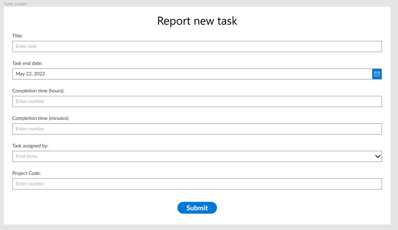The width and height of the screenshot is (398, 230).
Task: Click the "Task end date:" label
Action: pyautogui.click(x=27, y=63)
